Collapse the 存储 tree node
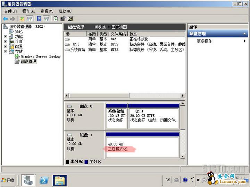The image size is (250, 187). 6,52
